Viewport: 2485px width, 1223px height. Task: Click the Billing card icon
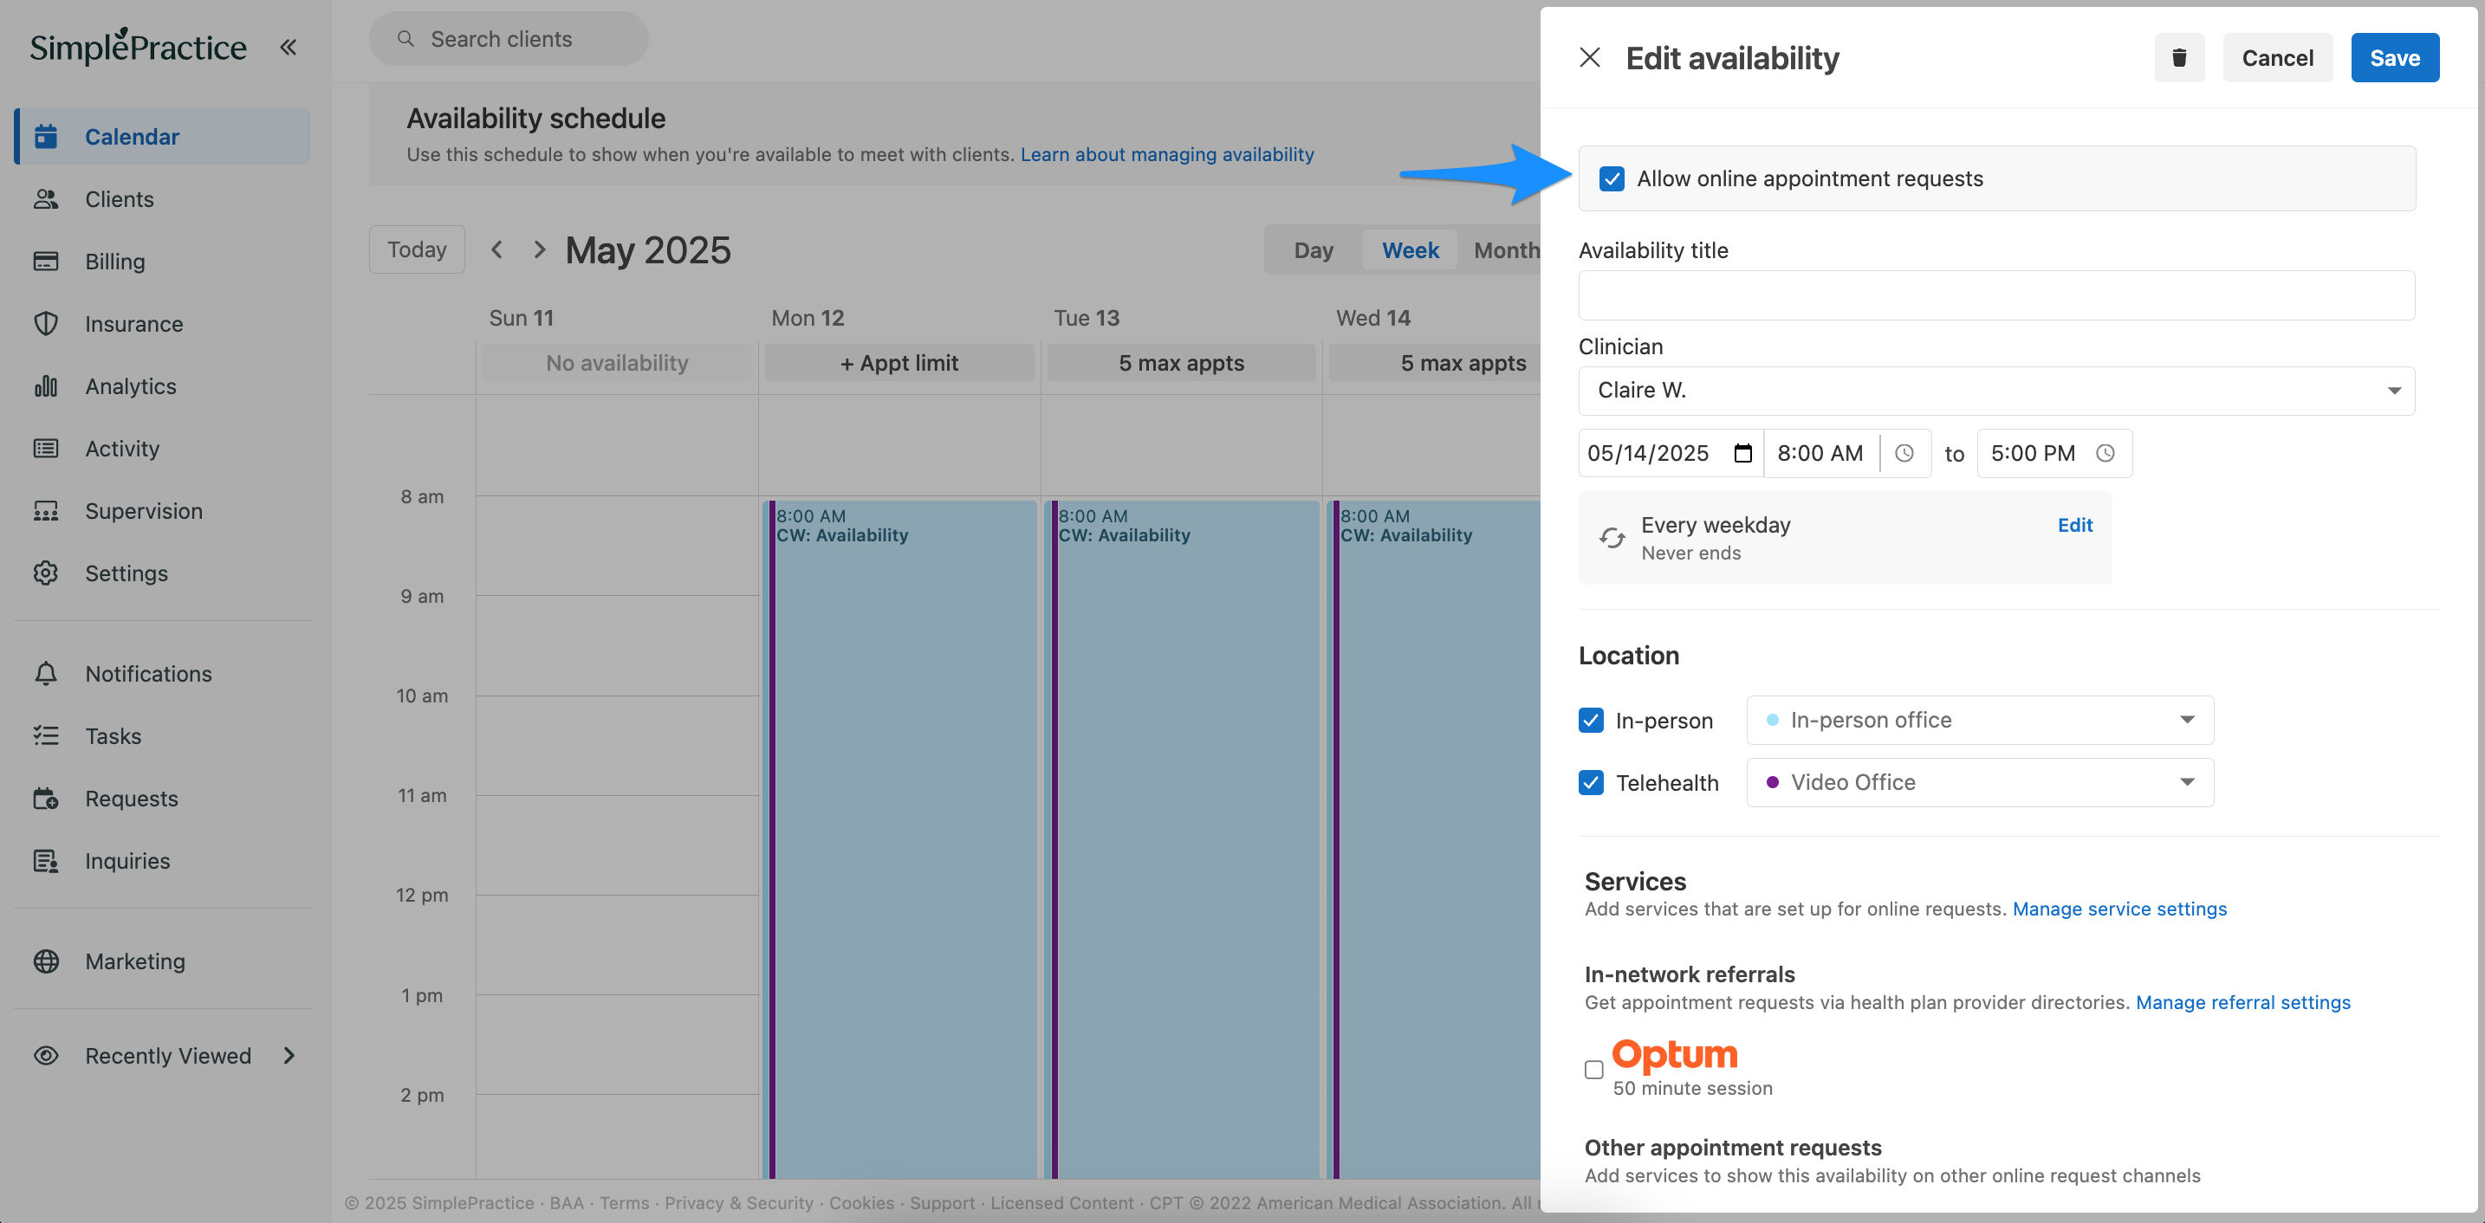coord(45,262)
